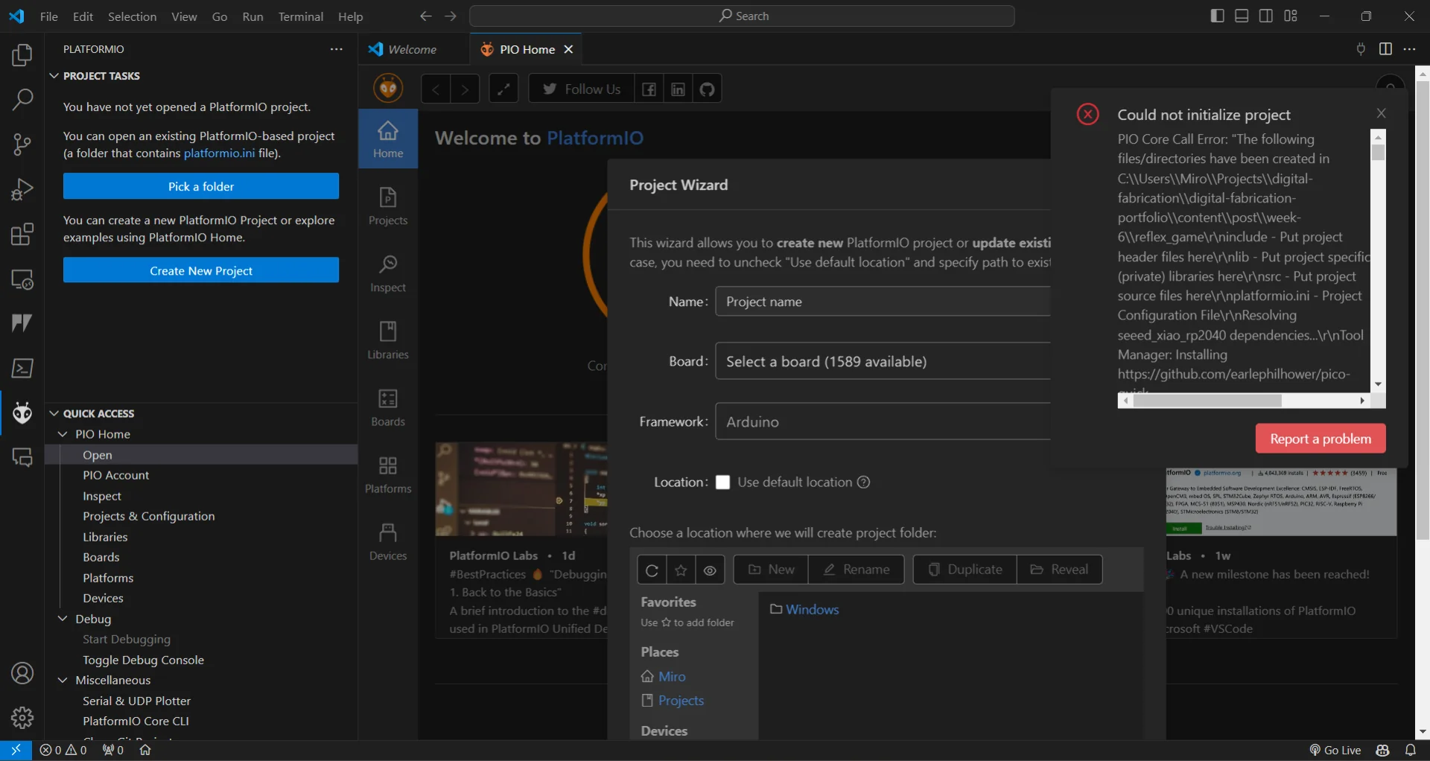Screen dimensions: 1430x761
Task: Click the Create New Project button
Action: (x=201, y=271)
